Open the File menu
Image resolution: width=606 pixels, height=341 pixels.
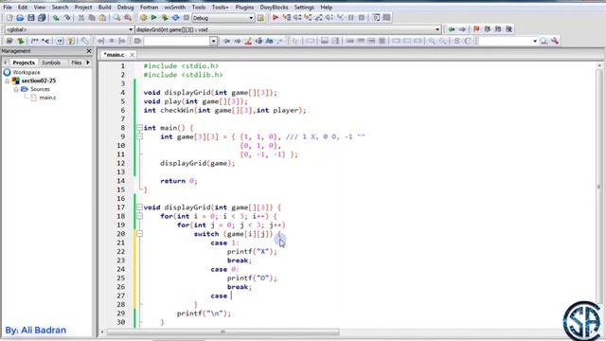[8, 7]
